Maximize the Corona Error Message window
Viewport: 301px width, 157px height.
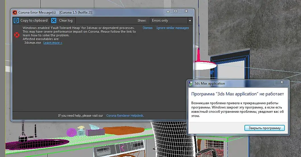point(175,11)
